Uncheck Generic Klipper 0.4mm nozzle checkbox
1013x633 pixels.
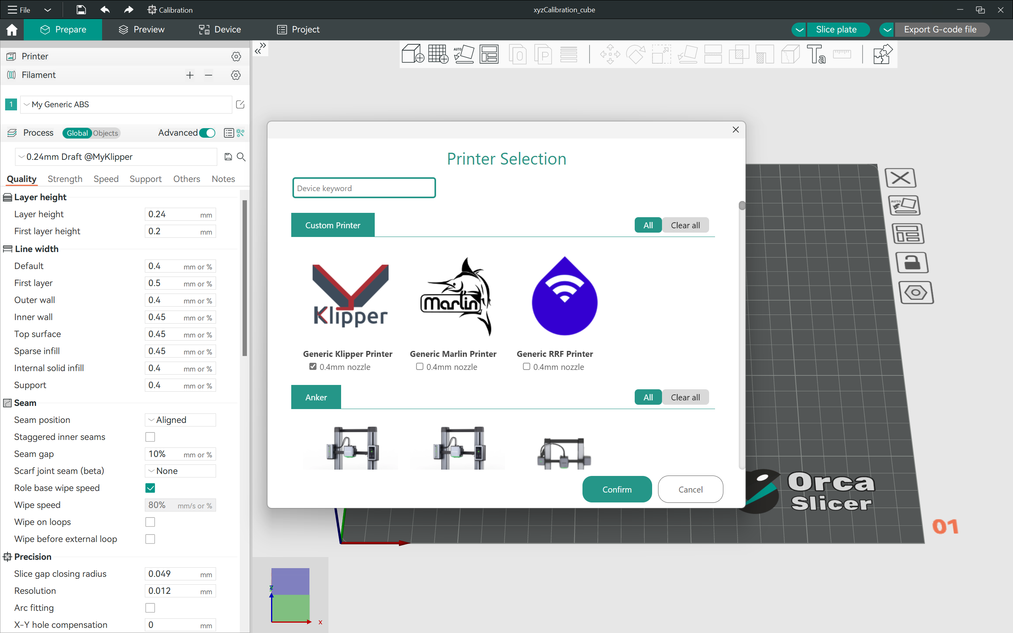tap(313, 367)
